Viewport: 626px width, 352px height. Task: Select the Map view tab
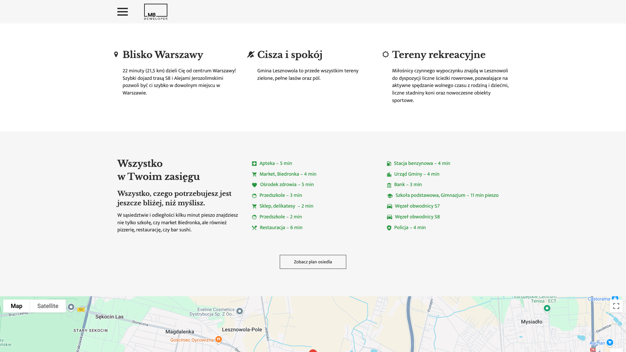[x=17, y=306]
